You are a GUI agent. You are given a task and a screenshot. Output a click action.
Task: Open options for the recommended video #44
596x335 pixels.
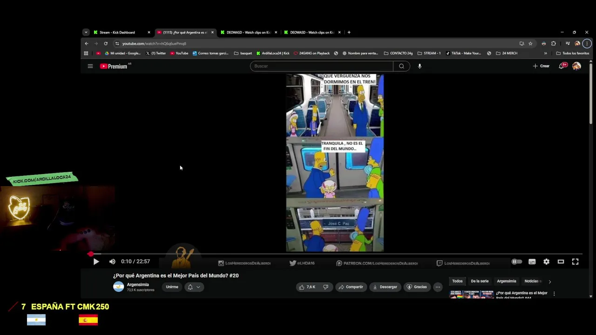pyautogui.click(x=554, y=293)
